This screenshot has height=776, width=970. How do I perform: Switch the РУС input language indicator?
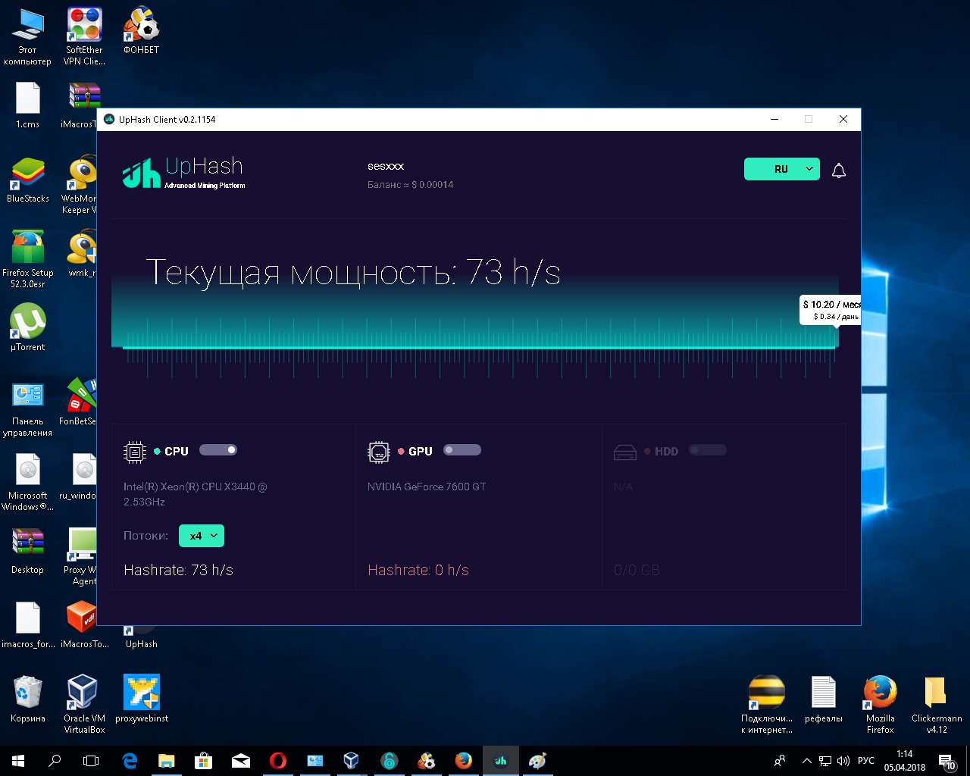click(x=865, y=761)
